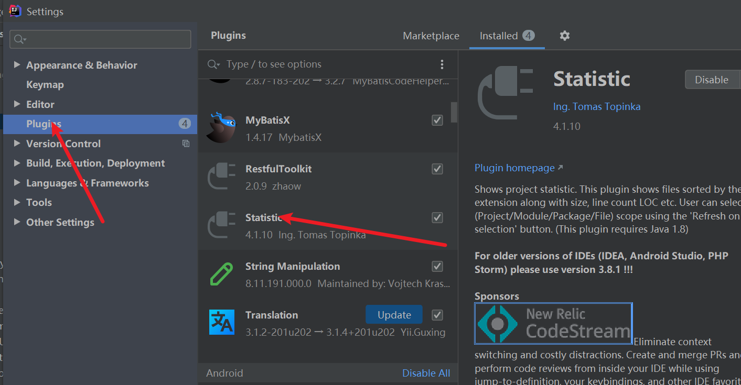
Task: Click the plugin search magnifier icon
Action: pyautogui.click(x=213, y=64)
